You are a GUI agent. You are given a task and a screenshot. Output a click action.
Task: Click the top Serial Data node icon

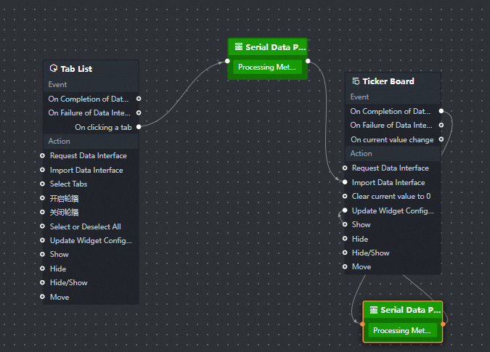[239, 46]
